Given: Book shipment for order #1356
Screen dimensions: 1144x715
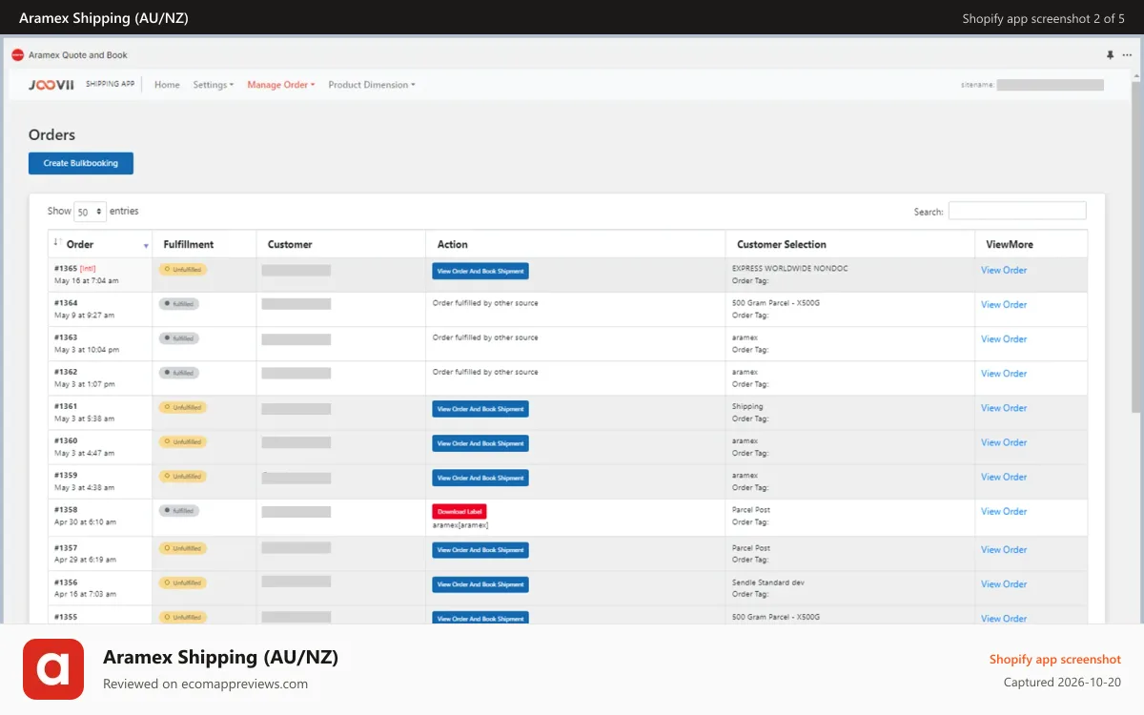Looking at the screenshot, I should pyautogui.click(x=480, y=584).
